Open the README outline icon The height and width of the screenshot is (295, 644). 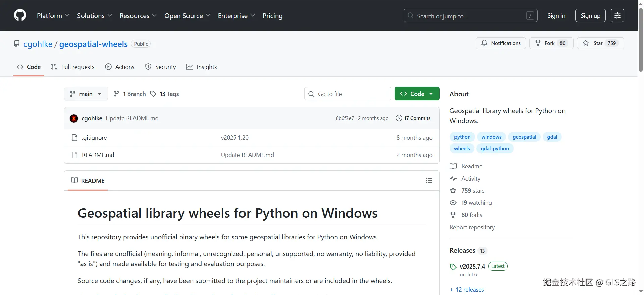pos(429,181)
